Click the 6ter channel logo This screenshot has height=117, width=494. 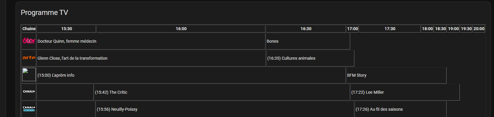[29, 41]
